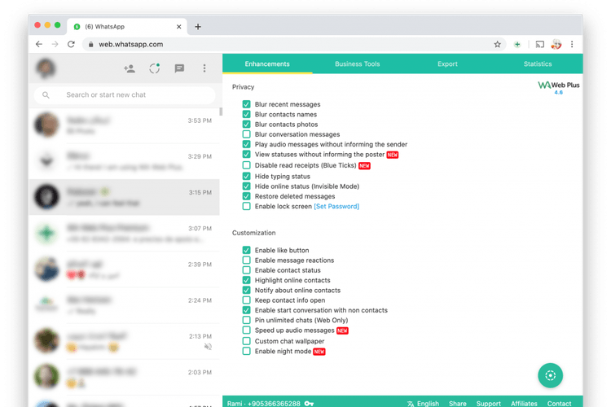Click the Set Password link
Viewport: 611px width, 407px height.
click(x=336, y=207)
